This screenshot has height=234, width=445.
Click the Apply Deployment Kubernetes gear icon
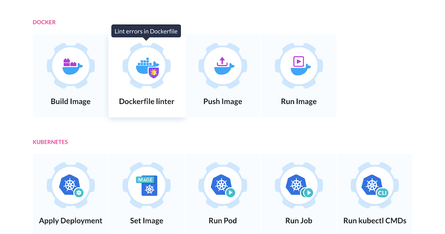72,186
